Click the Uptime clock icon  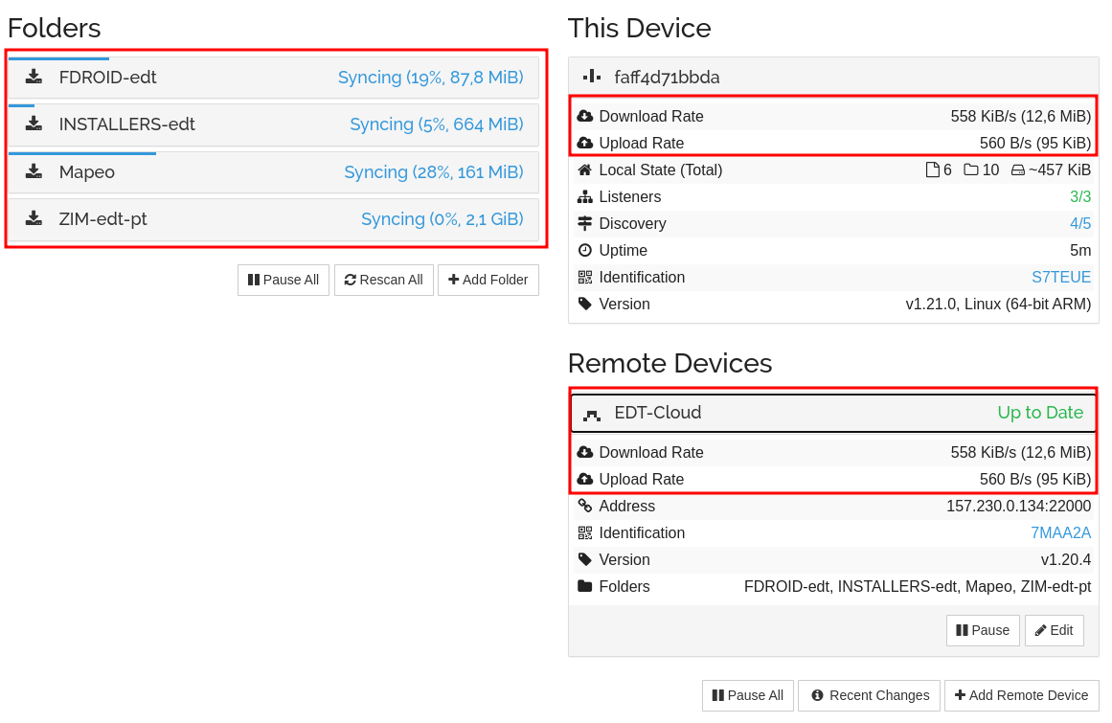(585, 251)
